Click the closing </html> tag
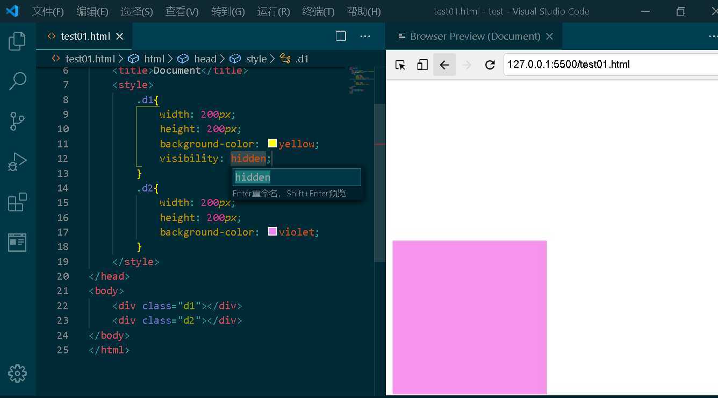The image size is (718, 398). 110,350
